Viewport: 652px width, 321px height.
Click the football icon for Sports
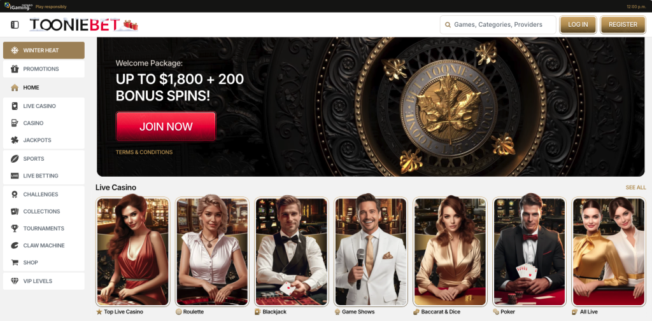15,159
